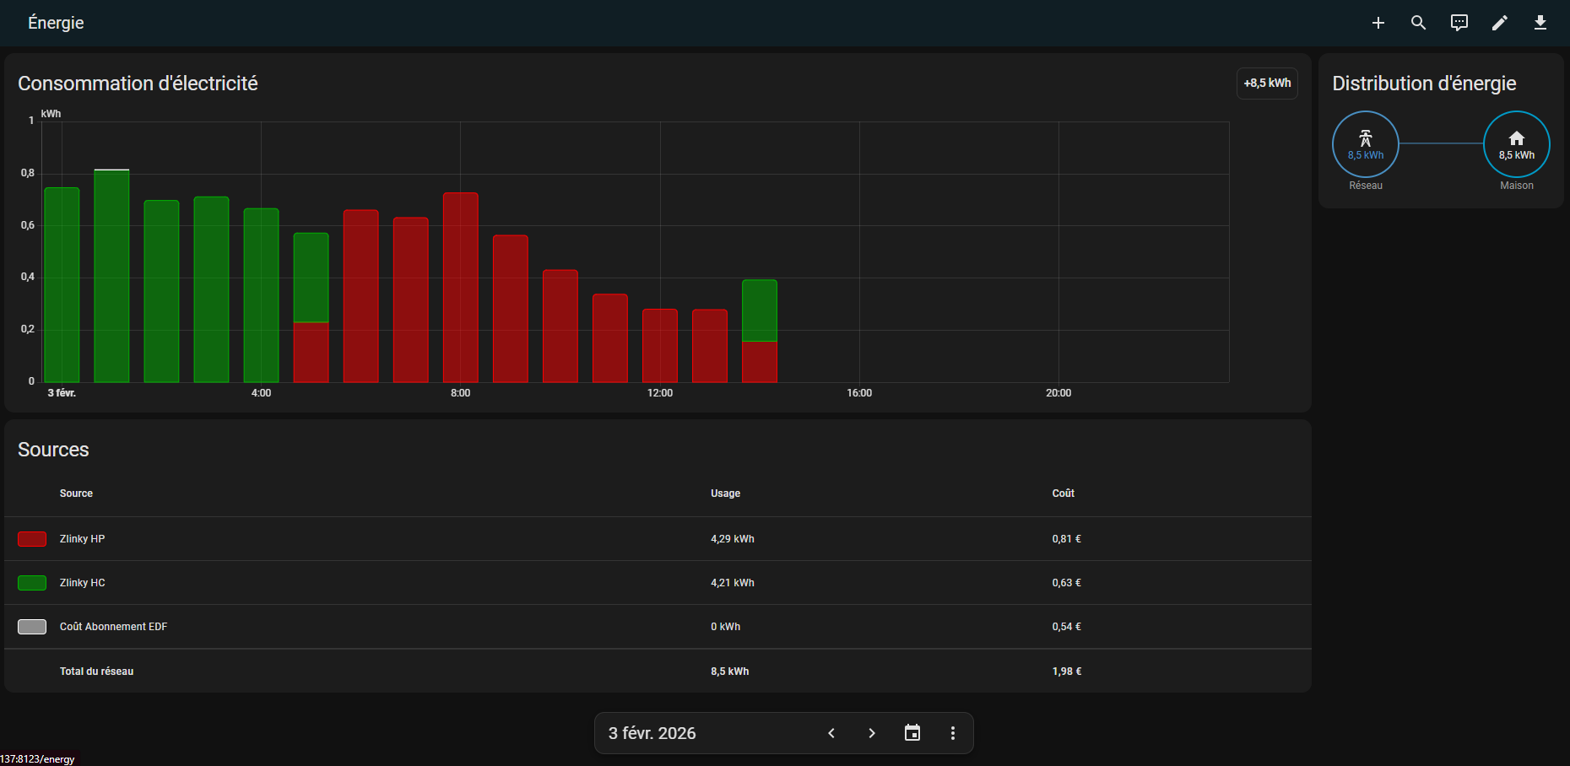Go to previous day with left chevron
Screen dimensions: 1570x766
[x=831, y=733]
